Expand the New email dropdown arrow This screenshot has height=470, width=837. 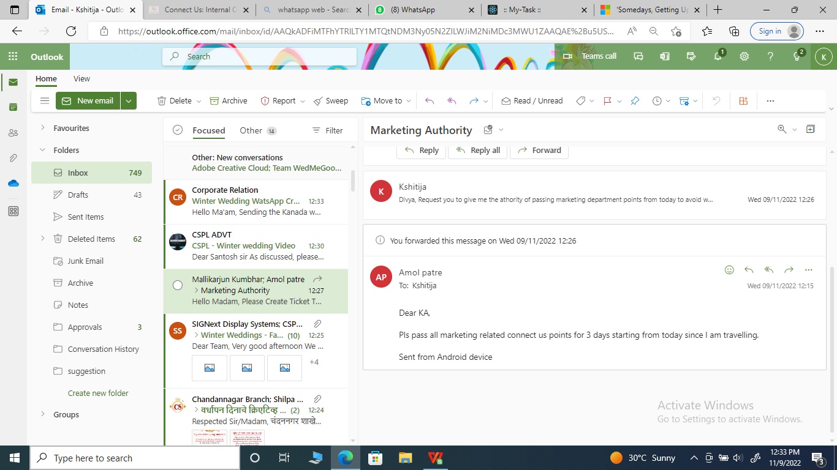click(129, 101)
